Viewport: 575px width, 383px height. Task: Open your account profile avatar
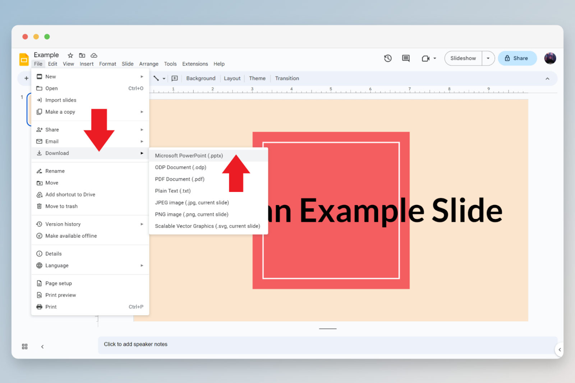[x=550, y=58]
